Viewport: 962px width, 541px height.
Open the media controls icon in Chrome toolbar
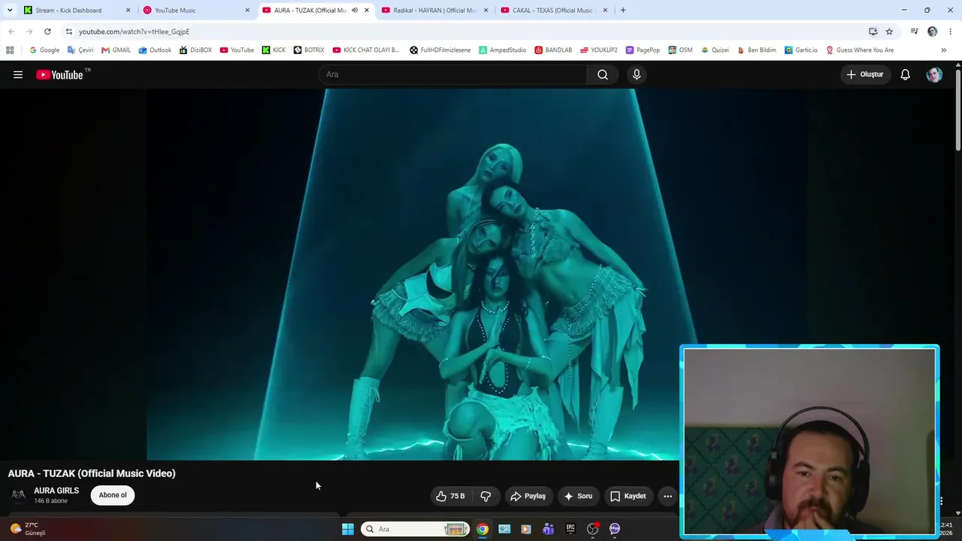pyautogui.click(x=914, y=32)
